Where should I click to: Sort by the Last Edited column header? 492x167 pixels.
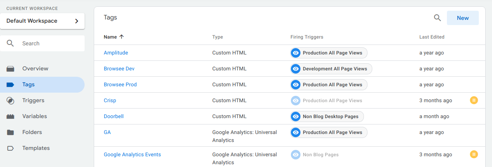click(432, 37)
